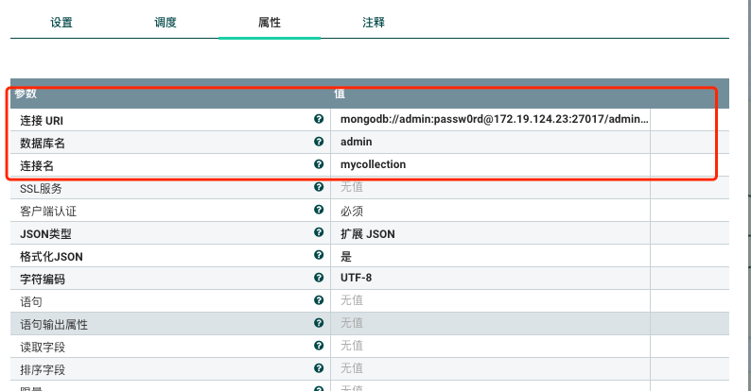
Task: Select the SSL服务 property name
Action: pyautogui.click(x=41, y=188)
